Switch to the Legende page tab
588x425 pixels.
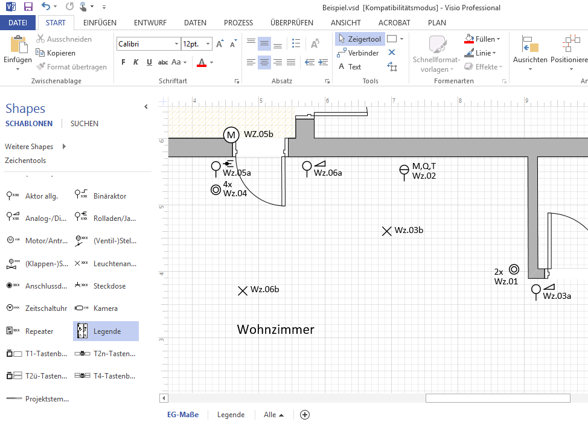click(x=231, y=415)
